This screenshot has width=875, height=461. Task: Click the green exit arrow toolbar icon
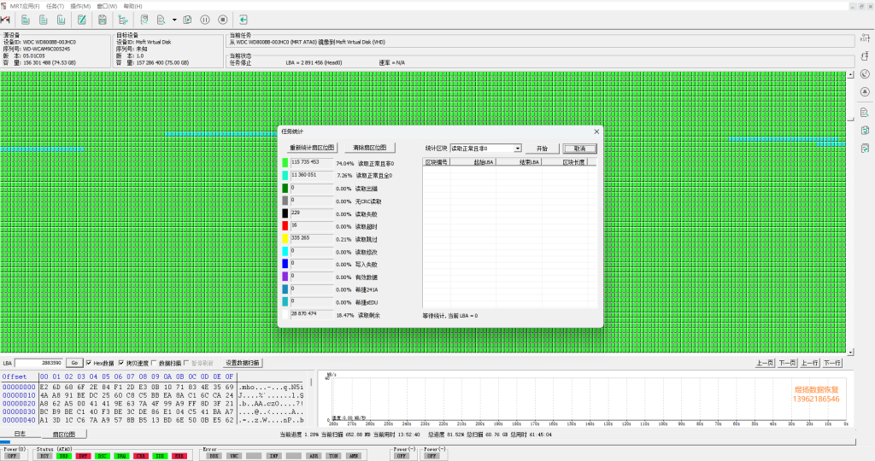pyautogui.click(x=244, y=20)
